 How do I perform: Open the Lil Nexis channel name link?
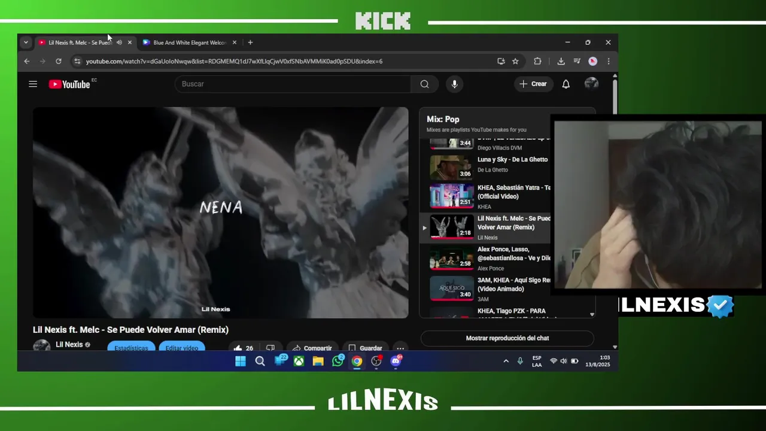coord(69,345)
